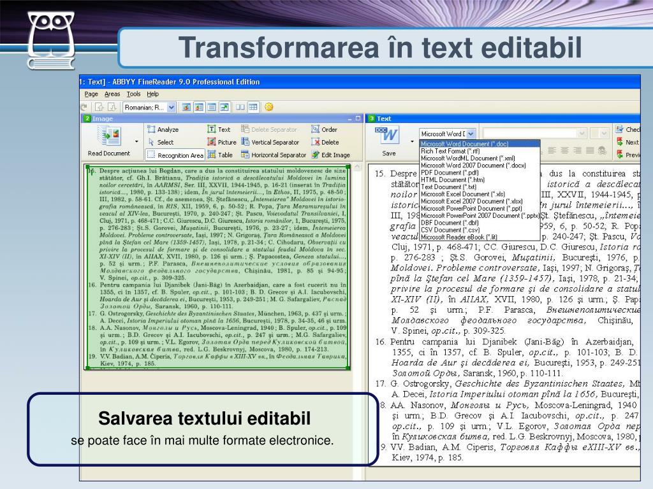
Task: Click the page-down arrow icon
Action: 112,107
